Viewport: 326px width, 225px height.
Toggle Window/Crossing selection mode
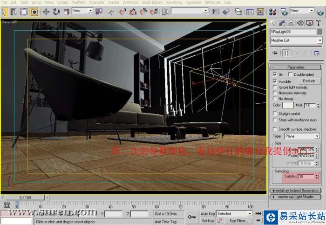click(34, 12)
